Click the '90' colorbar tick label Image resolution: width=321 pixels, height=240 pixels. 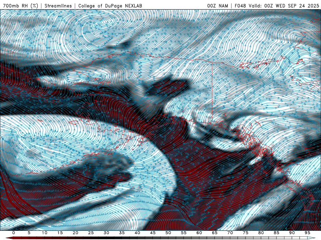pyautogui.click(x=292, y=233)
